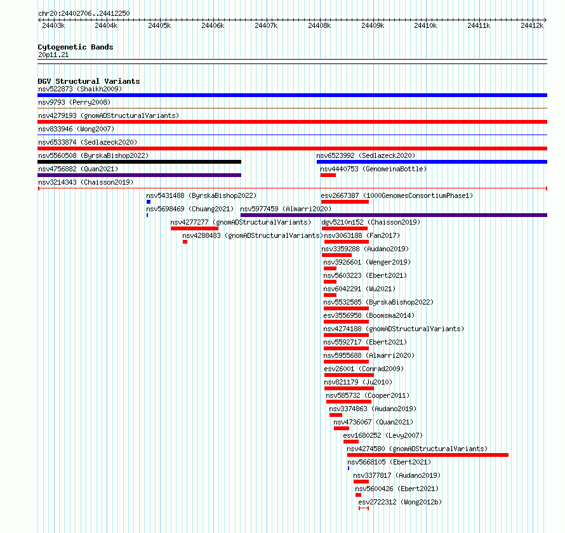Open nsv4756882 (Quan2021) label
Screen dimensions: 565x533
pyautogui.click(x=78, y=169)
